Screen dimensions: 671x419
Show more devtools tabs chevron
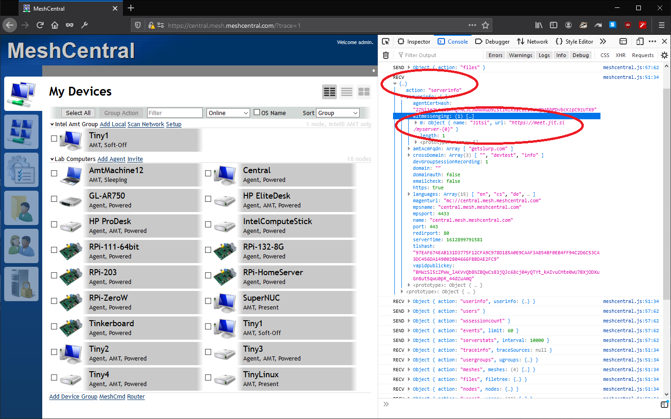click(x=603, y=41)
